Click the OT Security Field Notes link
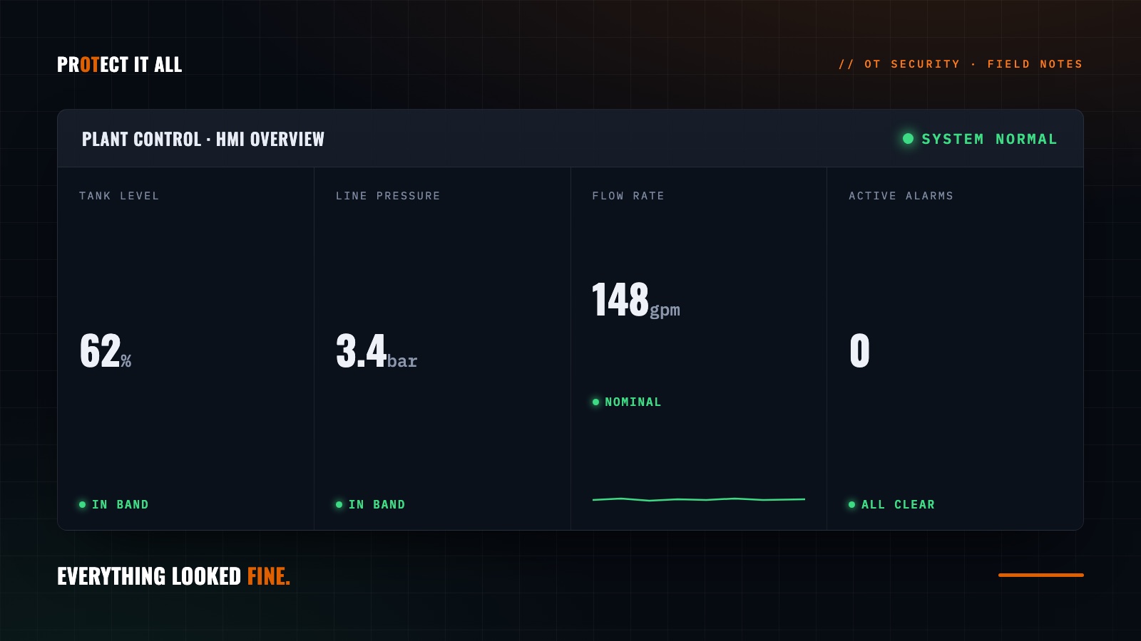The image size is (1141, 641). pos(961,64)
